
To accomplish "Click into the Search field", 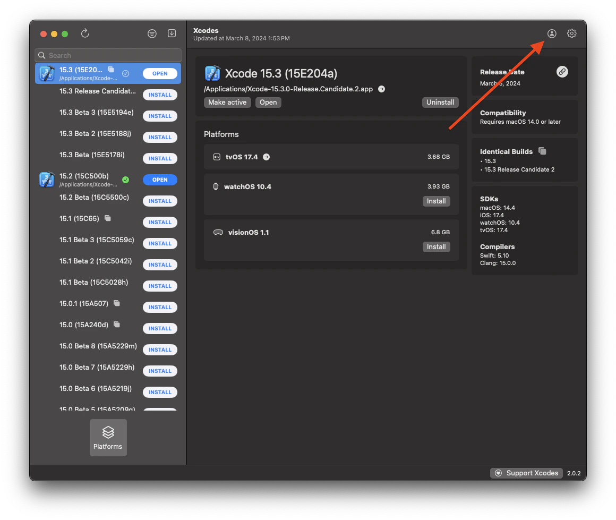I will [x=108, y=55].
